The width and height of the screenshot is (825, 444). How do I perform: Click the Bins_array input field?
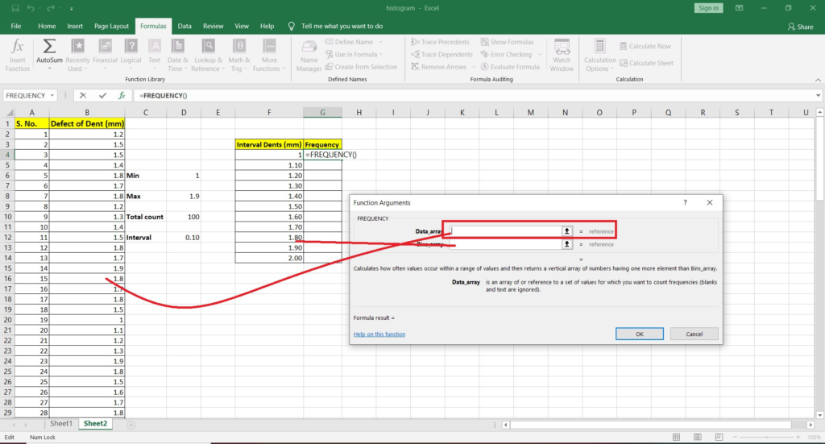(x=506, y=244)
